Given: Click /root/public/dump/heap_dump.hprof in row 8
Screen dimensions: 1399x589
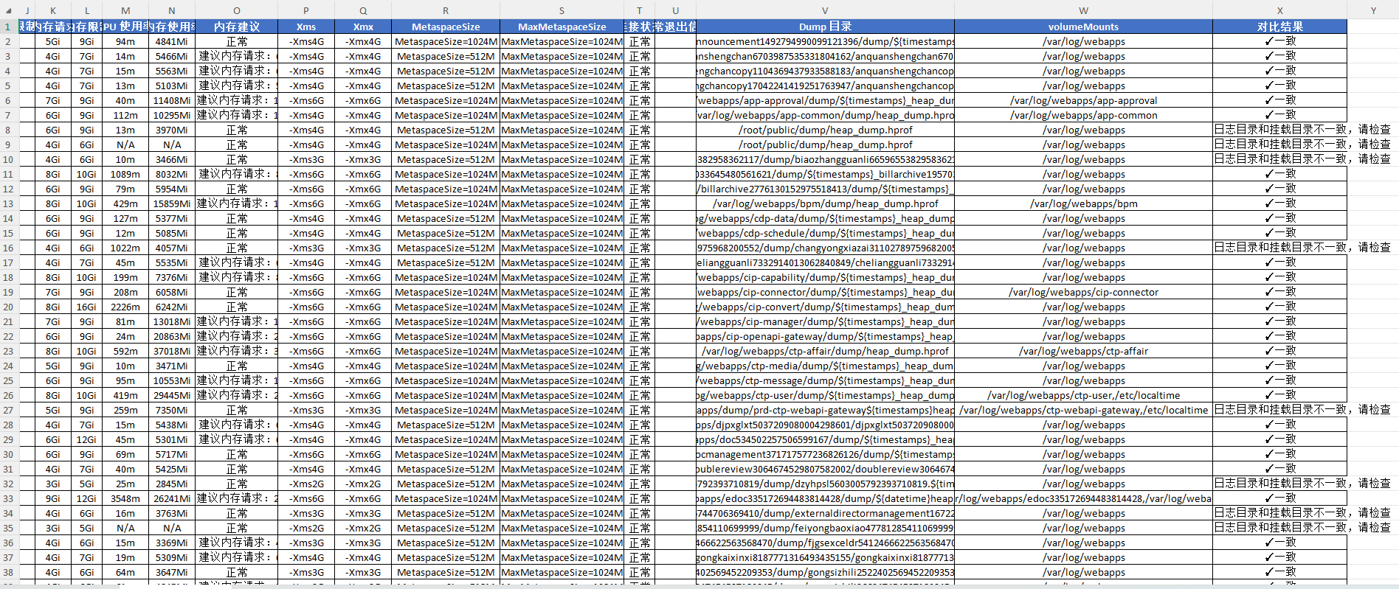Looking at the screenshot, I should pyautogui.click(x=825, y=130).
